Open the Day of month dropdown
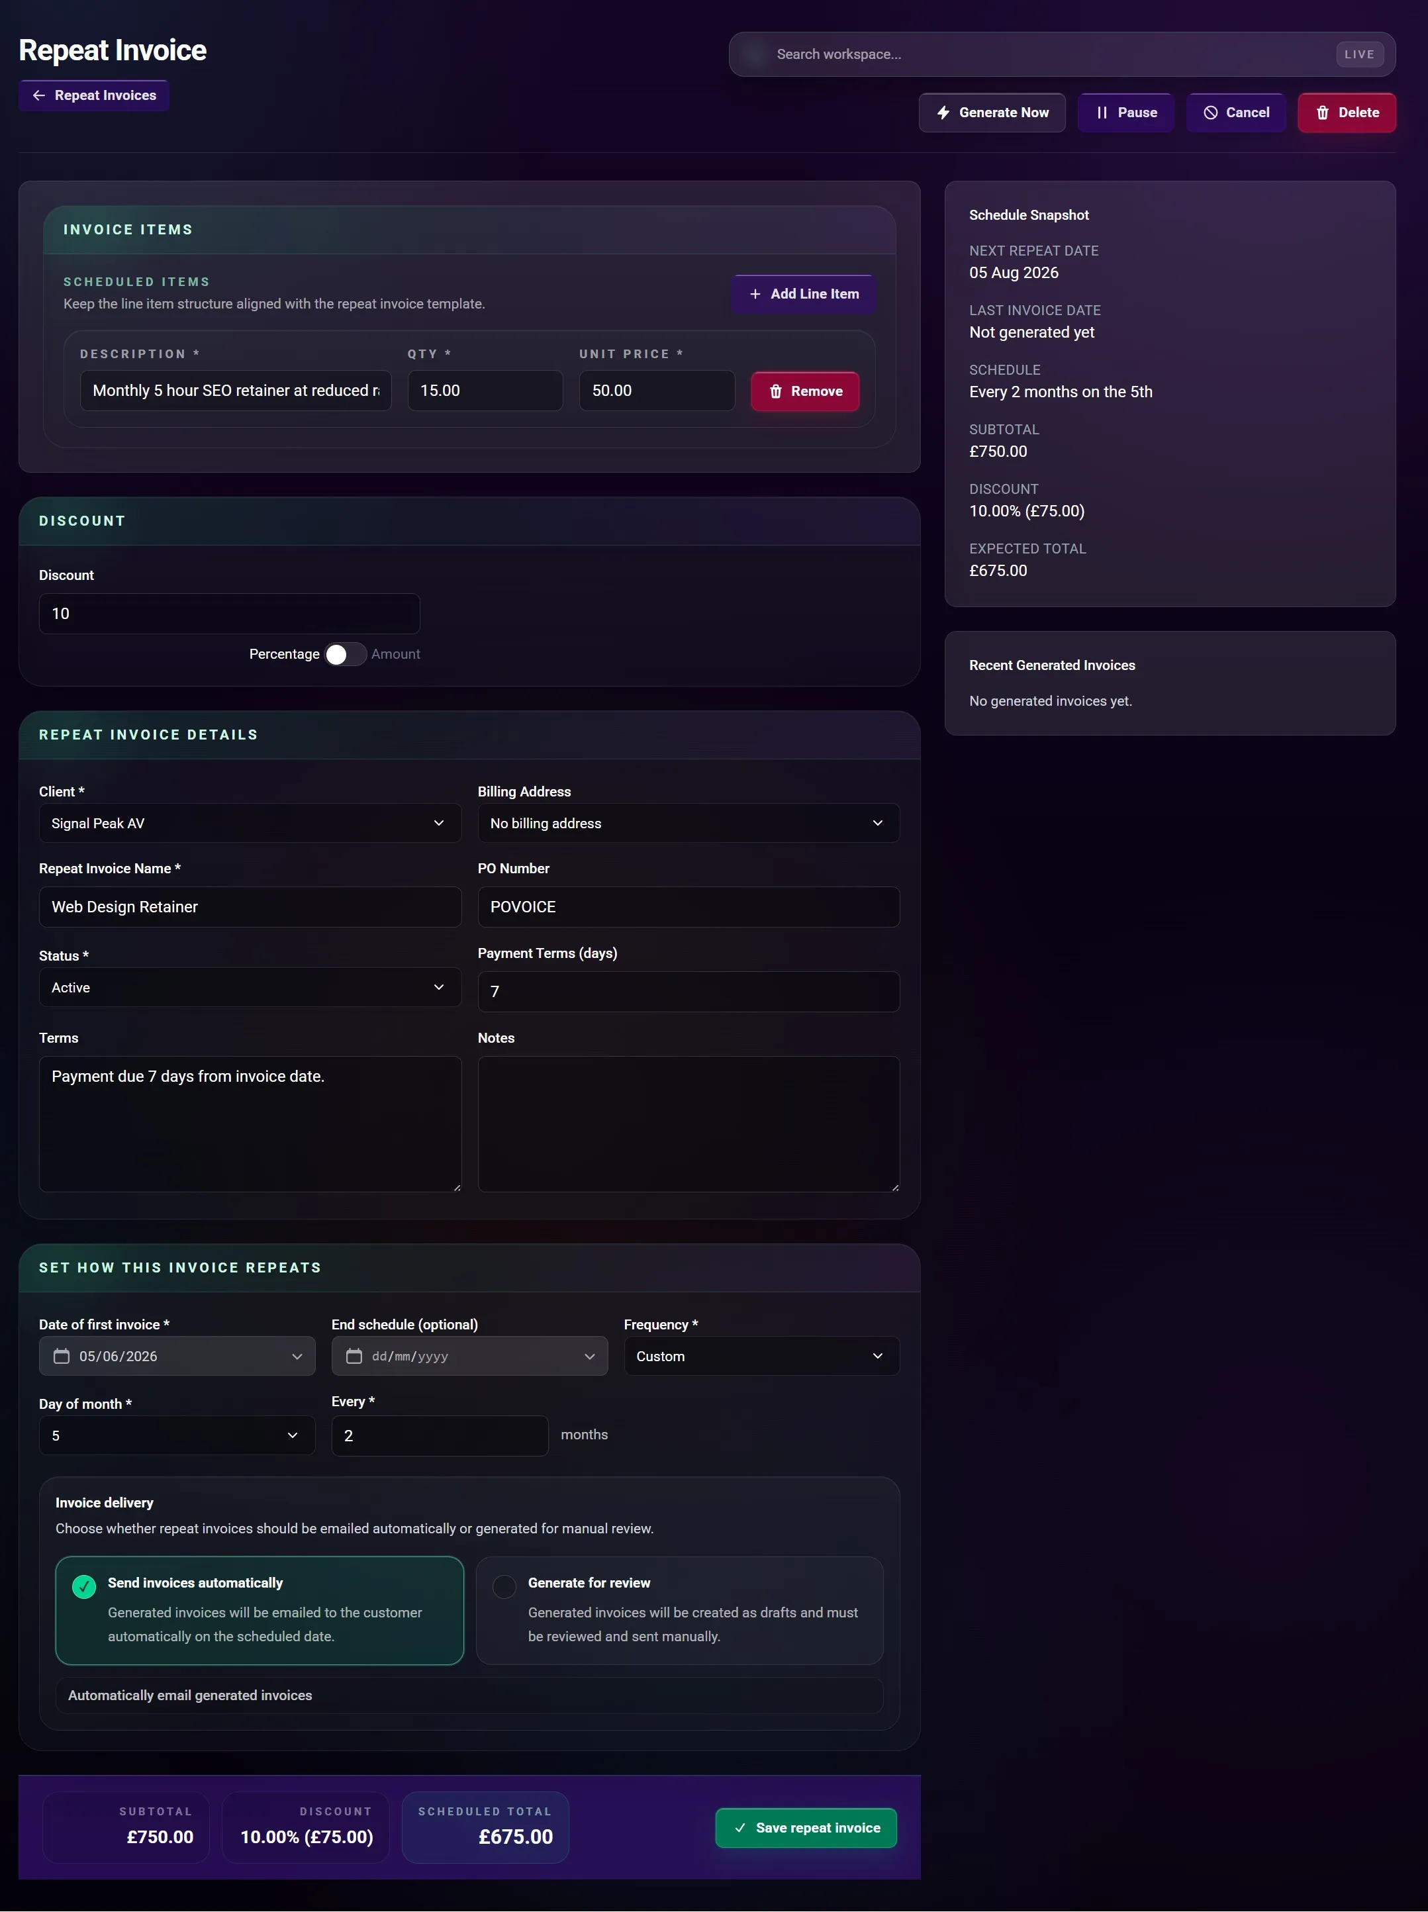 [176, 1435]
